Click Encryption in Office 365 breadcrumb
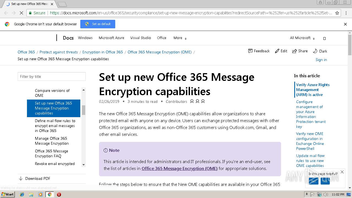Screen dimensions: 352x198 (x=103, y=52)
